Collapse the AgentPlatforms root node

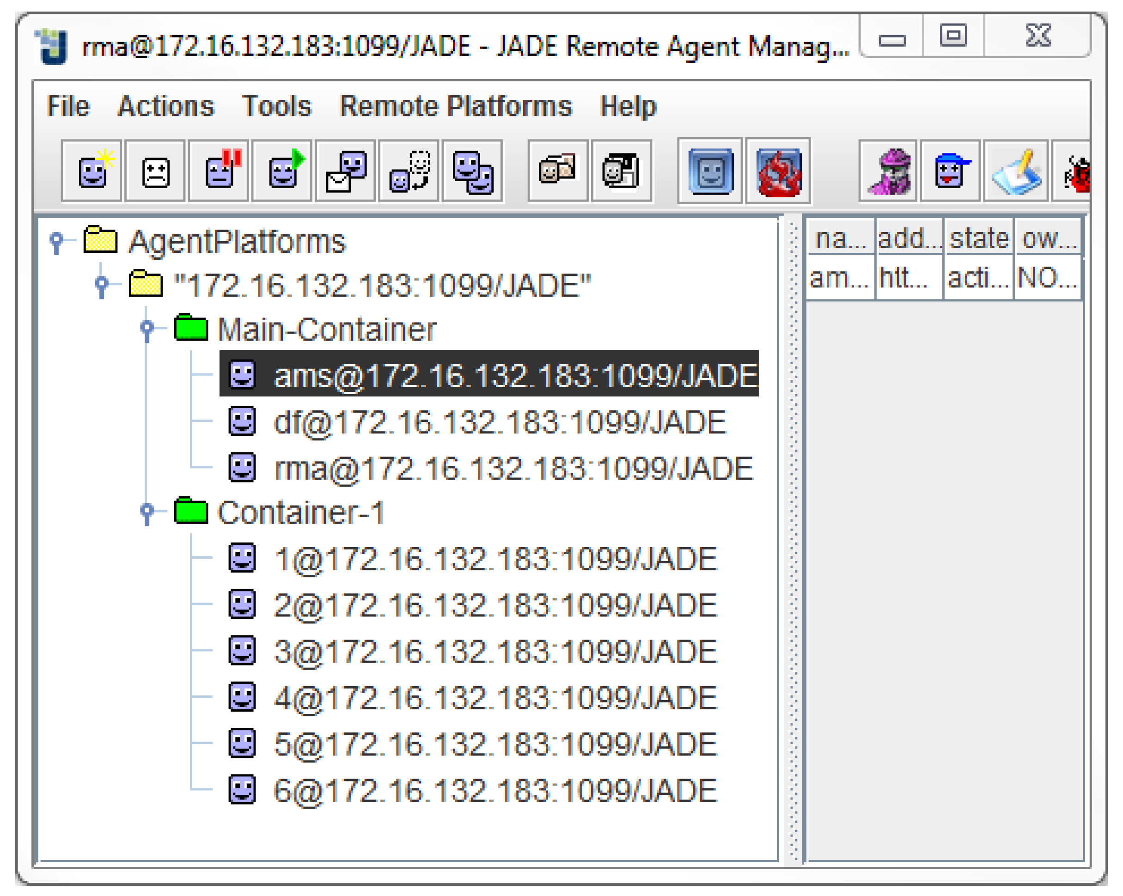click(x=57, y=241)
